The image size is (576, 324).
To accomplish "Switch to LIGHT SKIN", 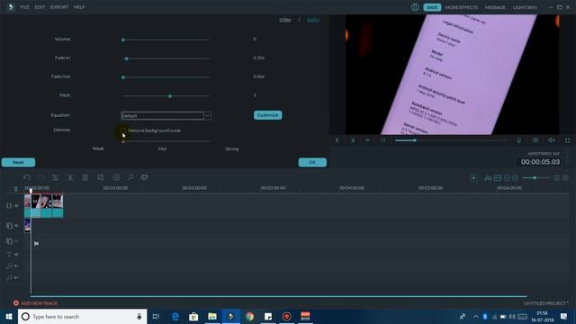I will point(525,7).
